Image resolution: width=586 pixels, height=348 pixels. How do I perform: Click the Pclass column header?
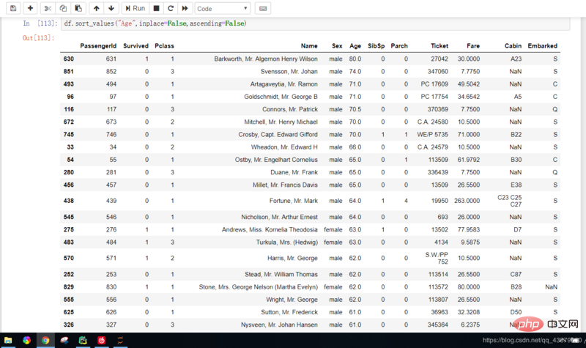click(x=164, y=45)
